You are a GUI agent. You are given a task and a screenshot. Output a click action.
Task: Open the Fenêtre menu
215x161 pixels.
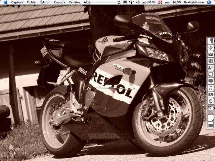[75, 2]
